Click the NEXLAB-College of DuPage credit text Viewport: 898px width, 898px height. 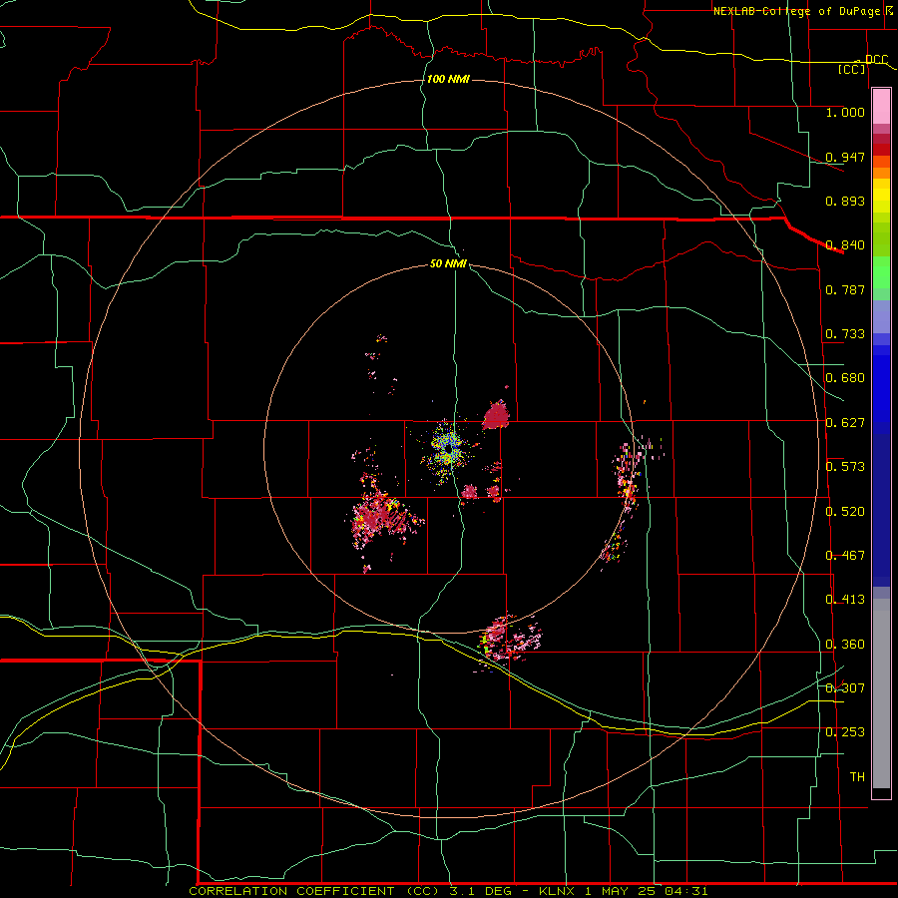click(x=799, y=11)
